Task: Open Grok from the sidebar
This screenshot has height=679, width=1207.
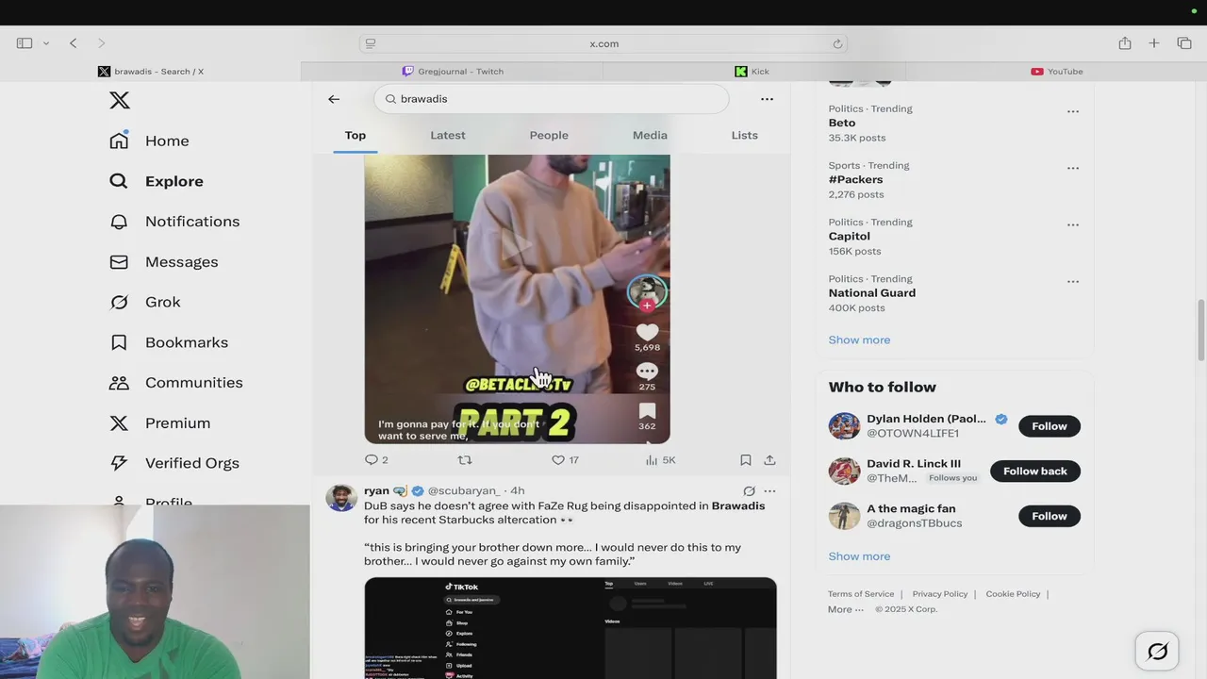Action: point(144,302)
